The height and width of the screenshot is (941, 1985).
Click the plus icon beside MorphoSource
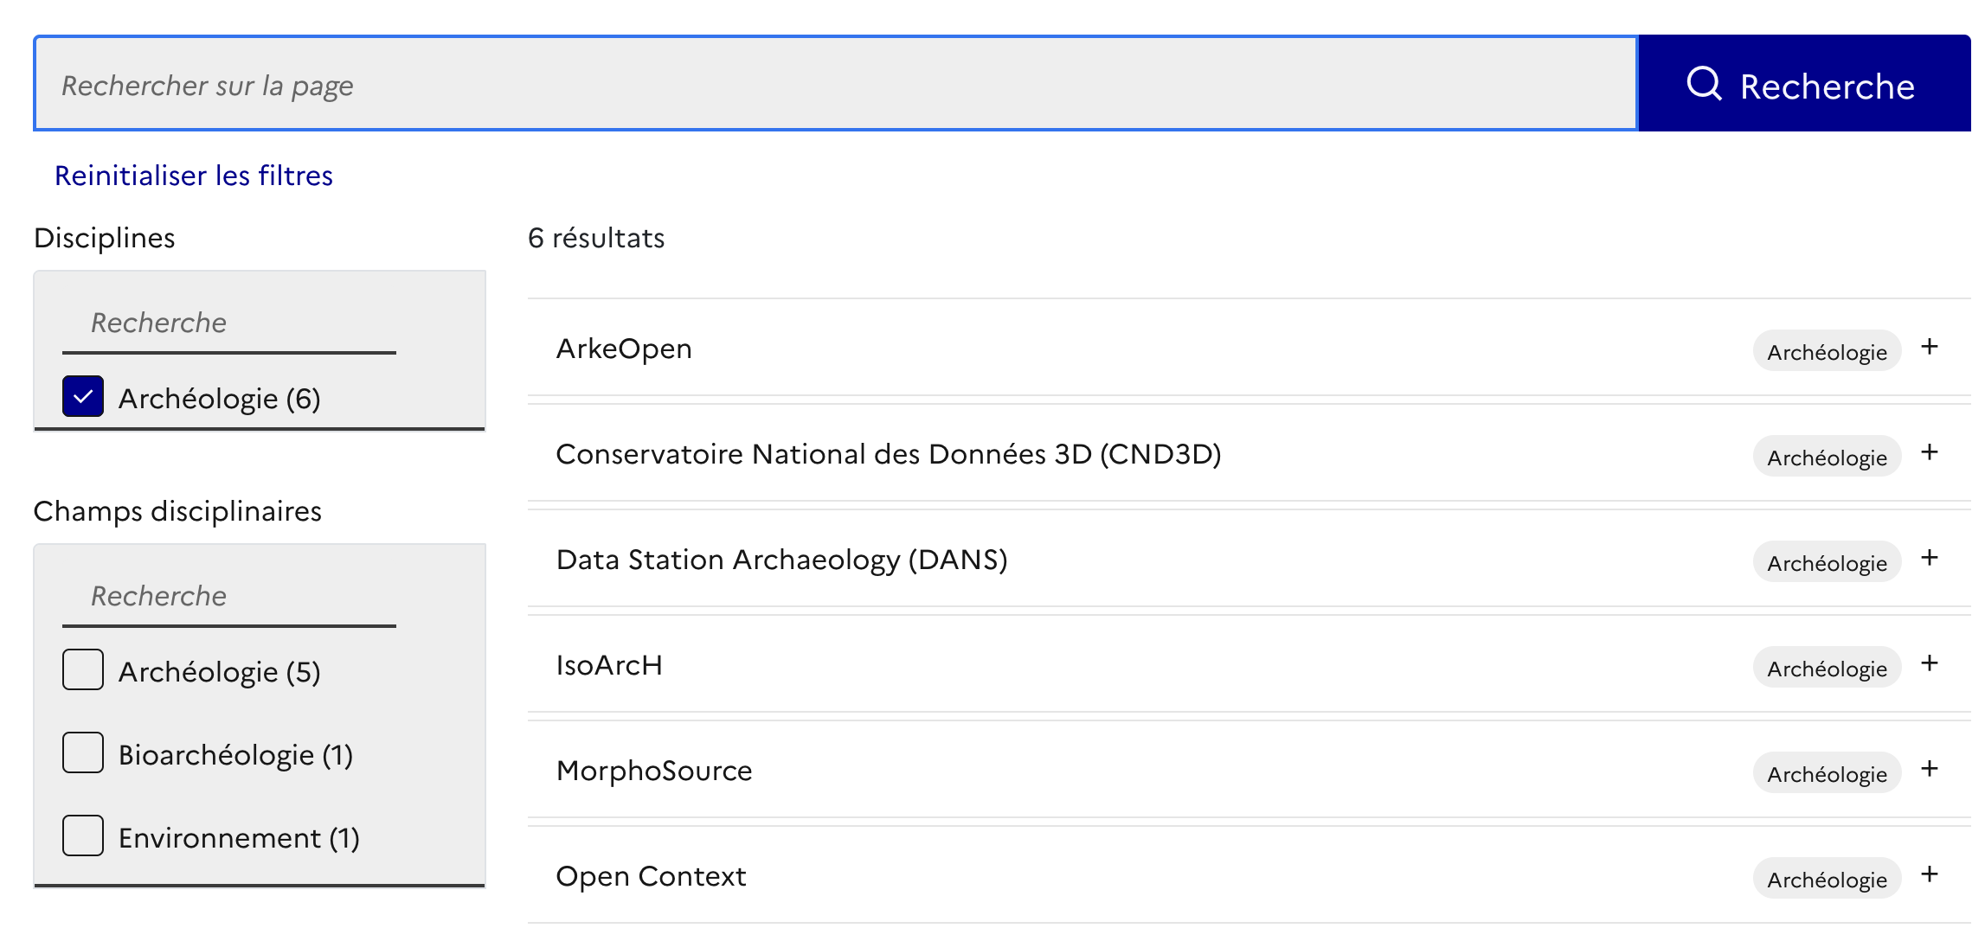[1929, 769]
